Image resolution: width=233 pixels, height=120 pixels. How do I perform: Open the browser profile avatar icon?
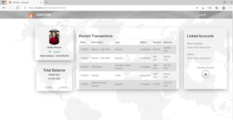point(224,8)
